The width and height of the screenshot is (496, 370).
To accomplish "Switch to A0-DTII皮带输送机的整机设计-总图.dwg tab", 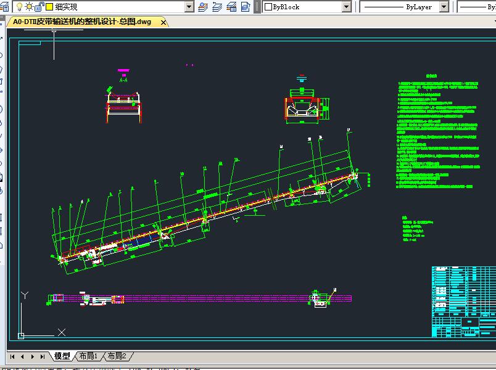I will (x=82, y=22).
